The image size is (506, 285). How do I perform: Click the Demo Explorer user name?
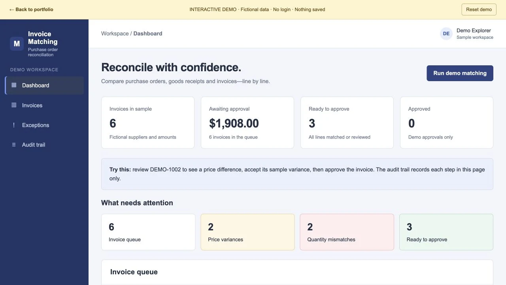coord(474,30)
